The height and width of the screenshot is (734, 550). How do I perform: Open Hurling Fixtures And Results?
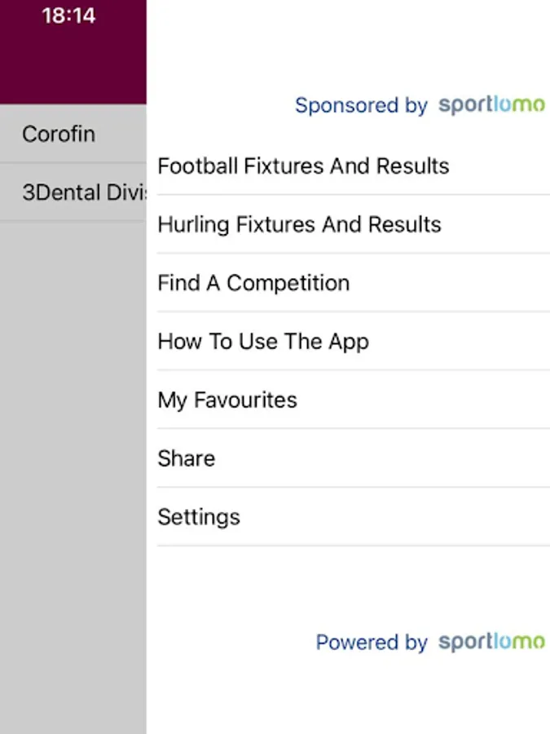[299, 225]
